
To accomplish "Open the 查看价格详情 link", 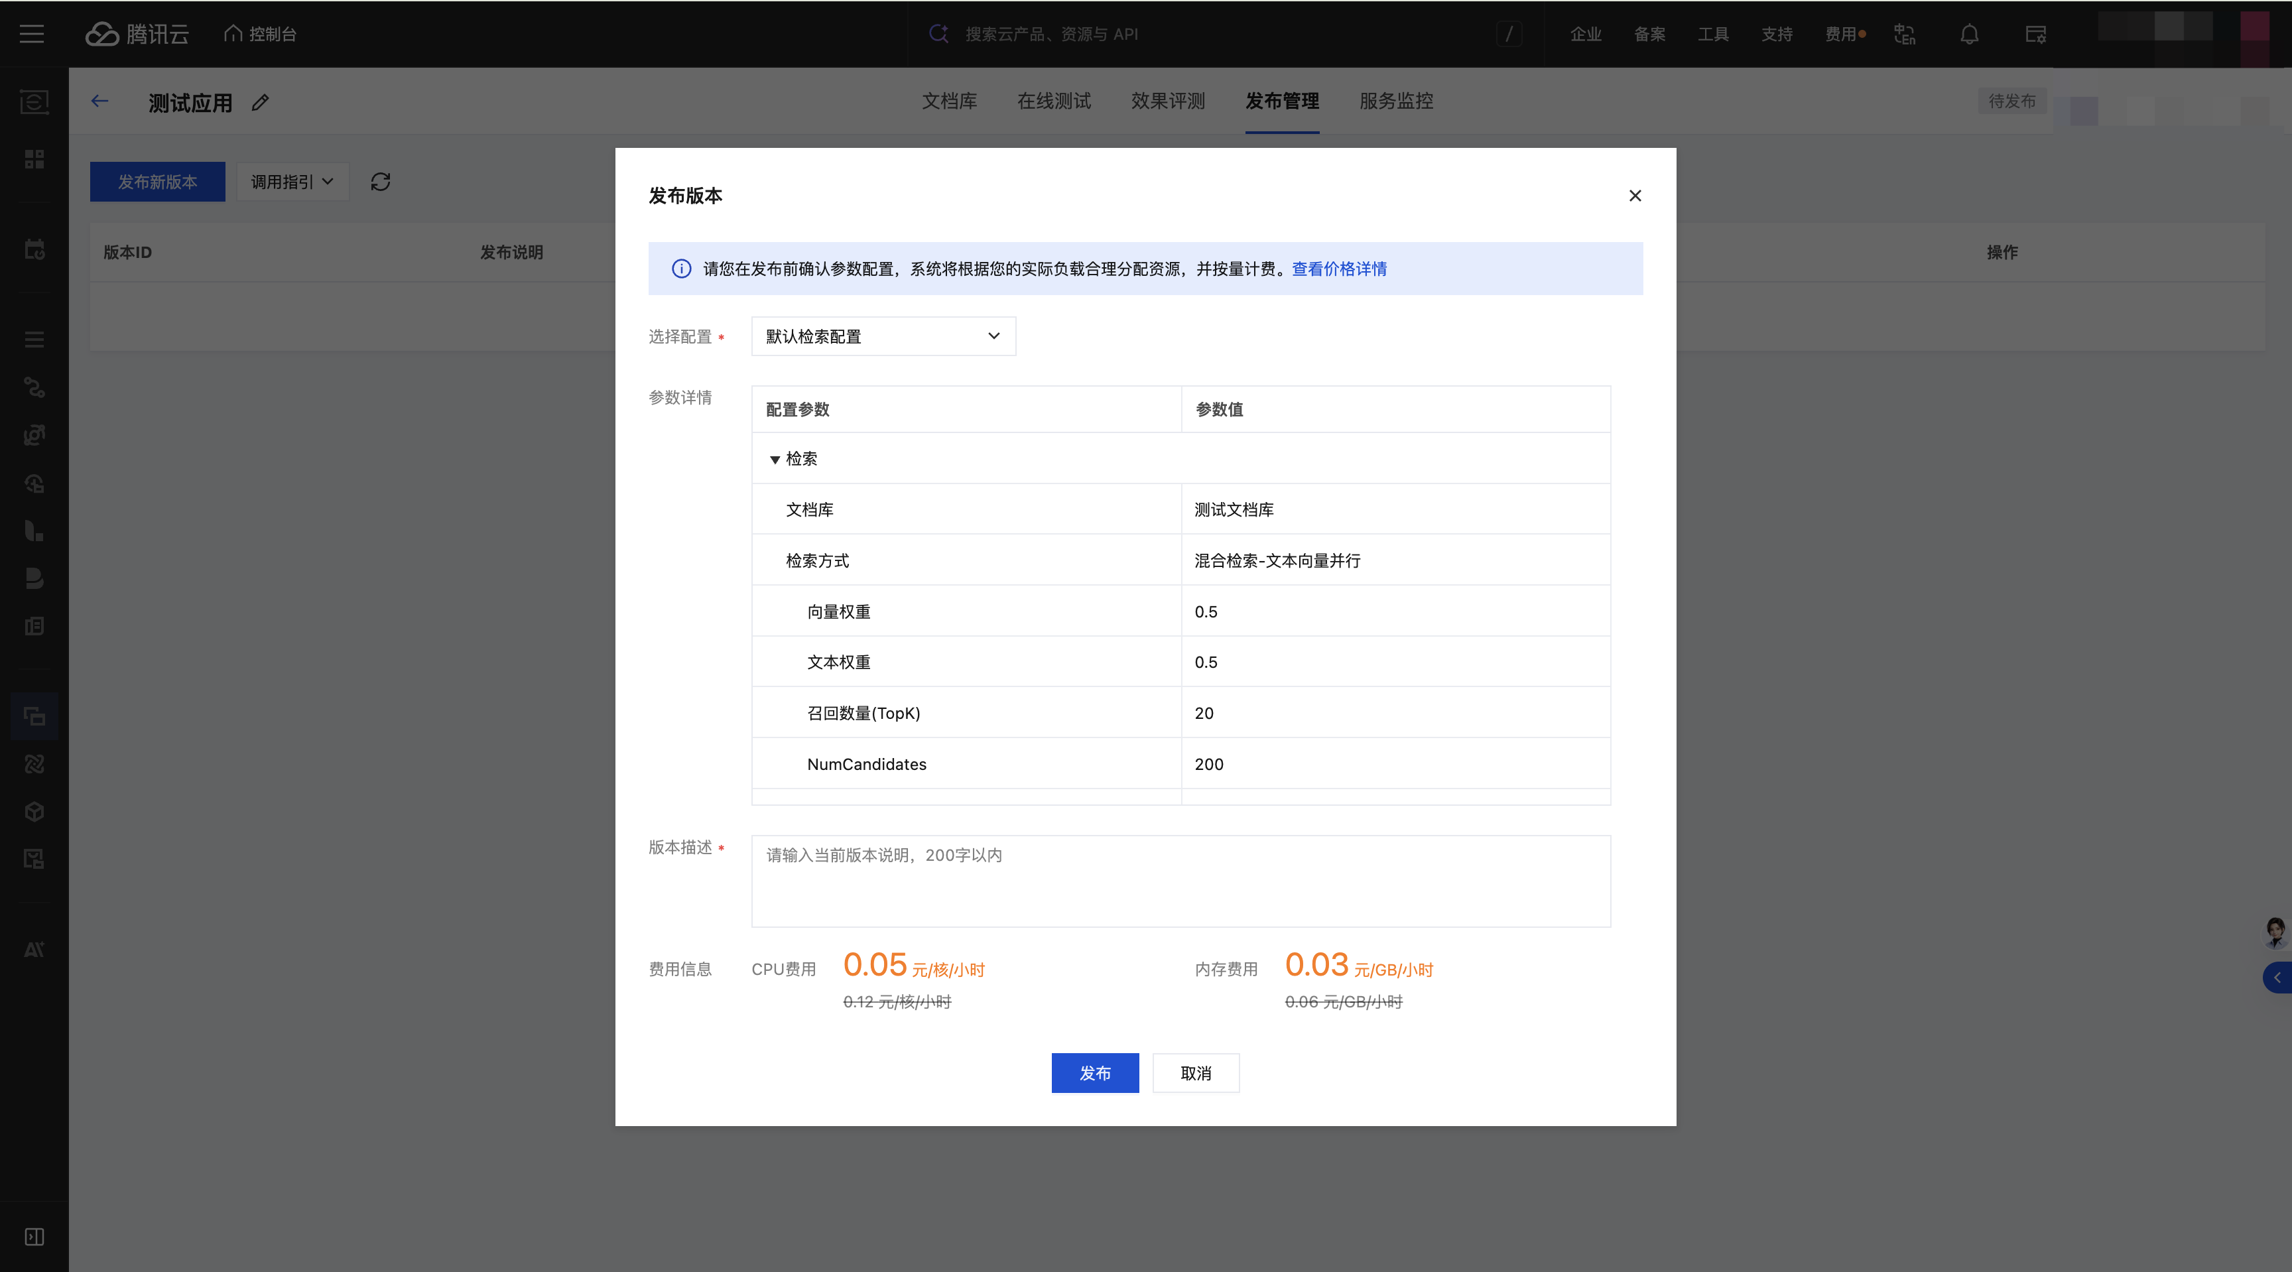I will 1339,269.
